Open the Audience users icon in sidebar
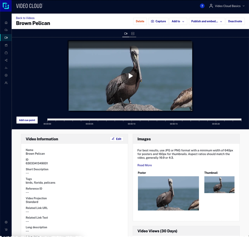Screen dimensions: 249x237 (6, 83)
